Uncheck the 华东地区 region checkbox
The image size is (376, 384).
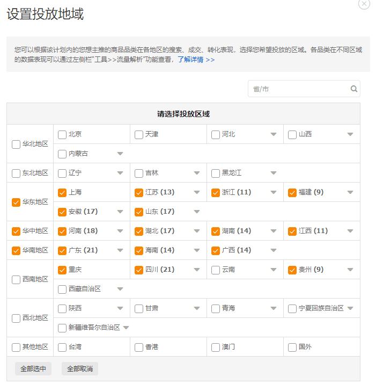[x=16, y=202]
